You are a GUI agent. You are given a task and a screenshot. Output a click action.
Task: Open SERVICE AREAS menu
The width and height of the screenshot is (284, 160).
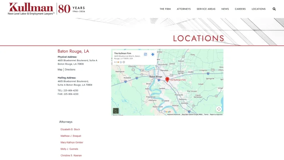[206, 9]
